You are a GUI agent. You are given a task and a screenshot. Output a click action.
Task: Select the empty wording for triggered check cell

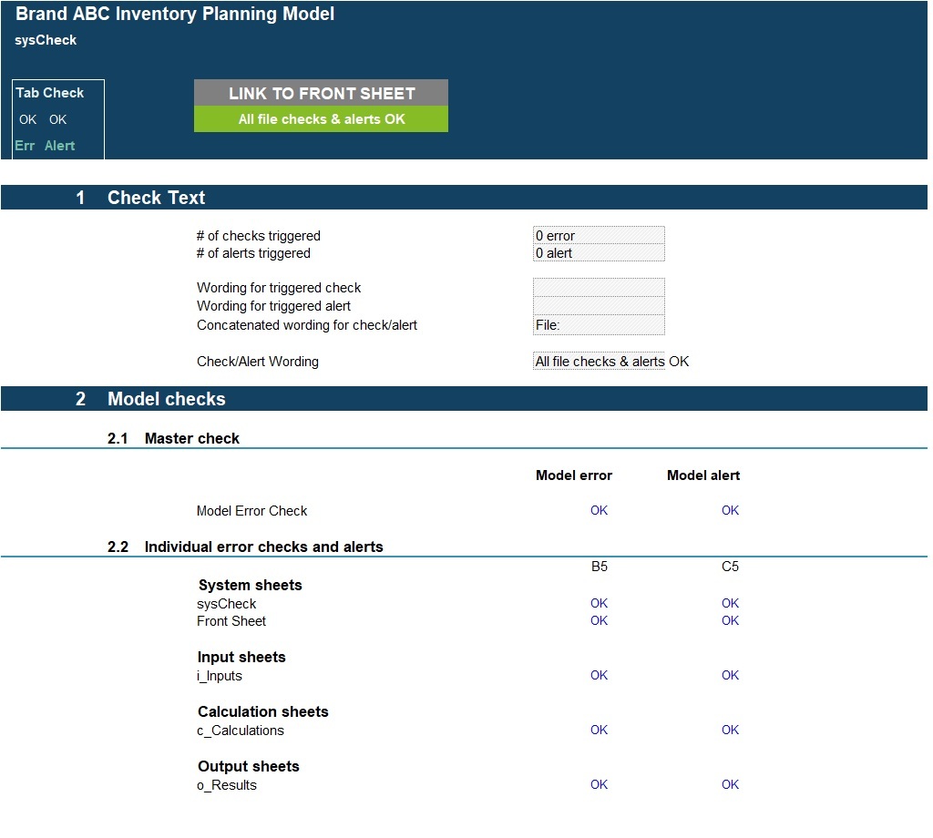coord(599,288)
